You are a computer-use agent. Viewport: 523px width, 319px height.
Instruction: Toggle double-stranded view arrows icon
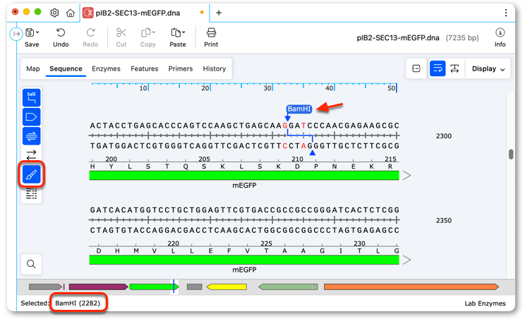[31, 155]
